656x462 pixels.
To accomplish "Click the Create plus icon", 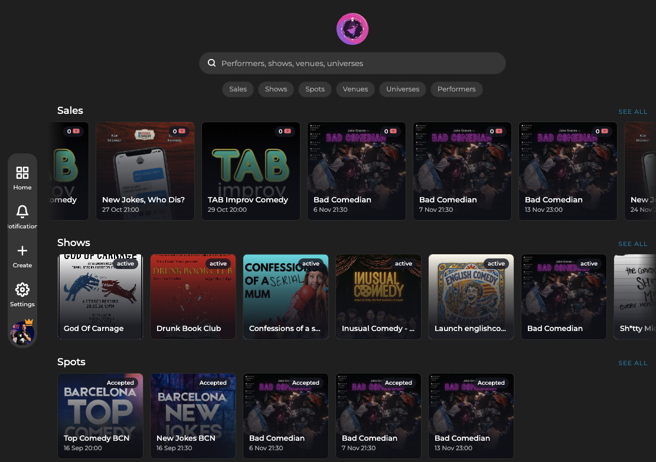I will click(x=22, y=250).
